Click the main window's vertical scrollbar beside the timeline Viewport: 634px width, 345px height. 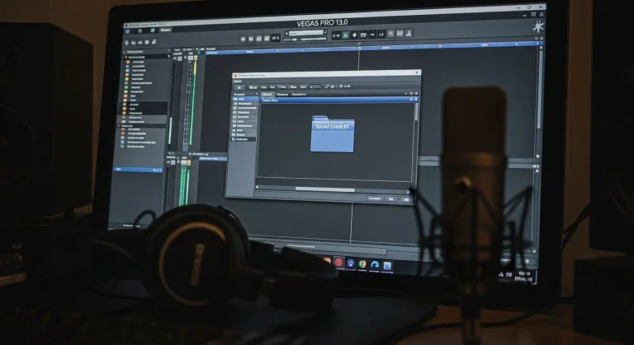pos(538,89)
